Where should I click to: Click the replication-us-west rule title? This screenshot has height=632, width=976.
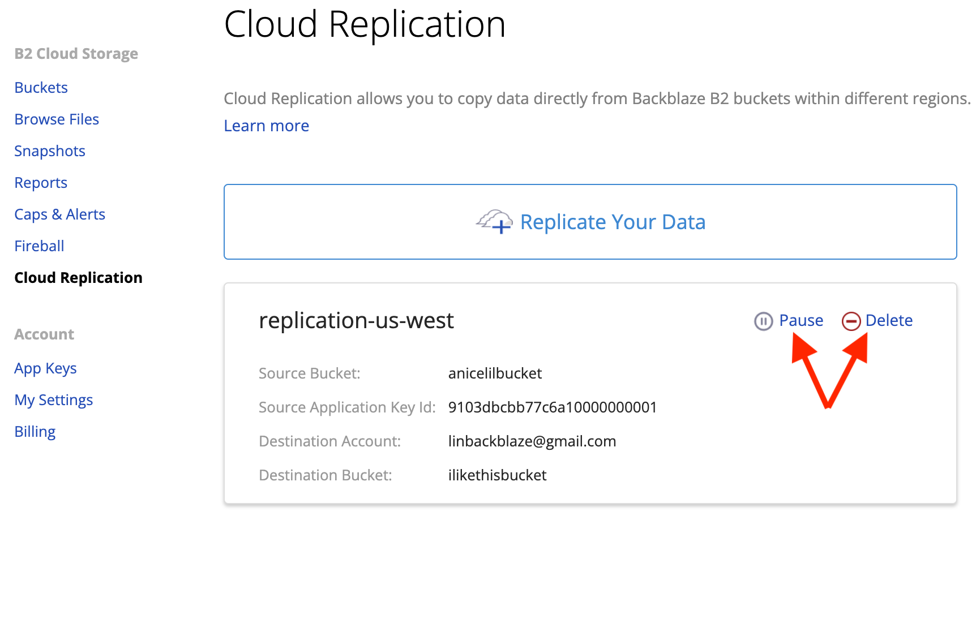pos(356,321)
